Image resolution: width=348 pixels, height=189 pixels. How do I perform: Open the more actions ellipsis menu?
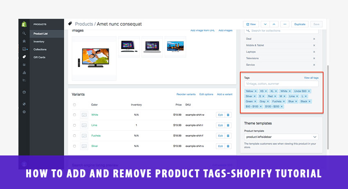point(285,24)
